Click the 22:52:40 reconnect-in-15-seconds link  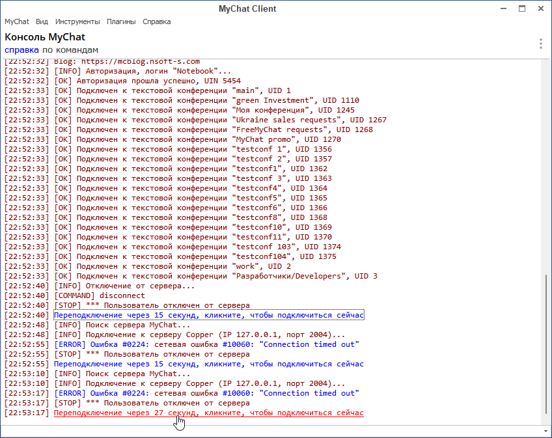(209, 315)
